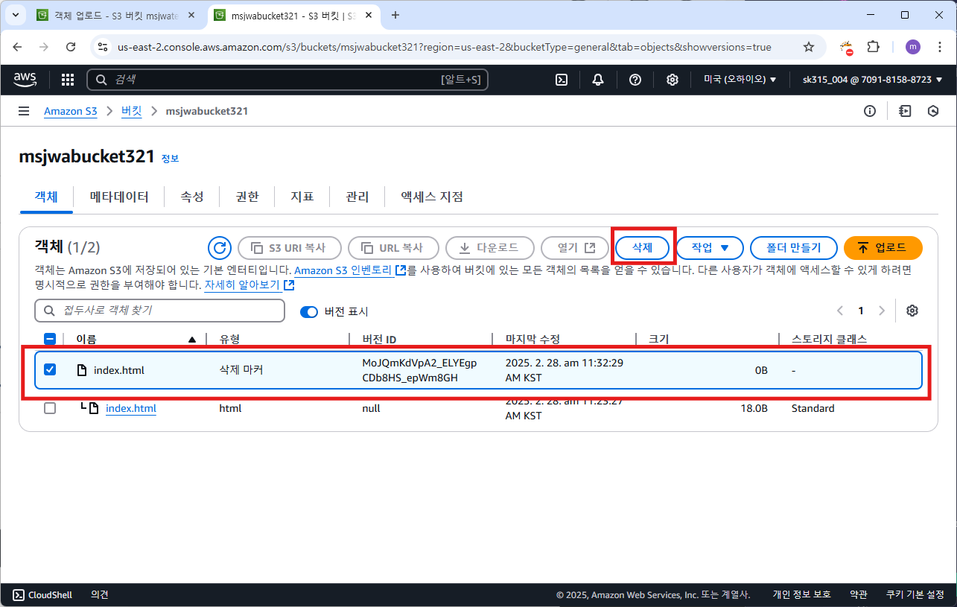The height and width of the screenshot is (607, 957).
Task: Switch to the 객체 업로드 browser tab
Action: coord(116,15)
